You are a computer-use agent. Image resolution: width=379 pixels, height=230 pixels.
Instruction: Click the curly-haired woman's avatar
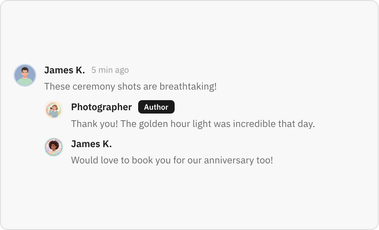coord(54,147)
